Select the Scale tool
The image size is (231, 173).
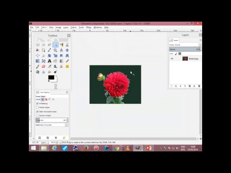(55, 56)
